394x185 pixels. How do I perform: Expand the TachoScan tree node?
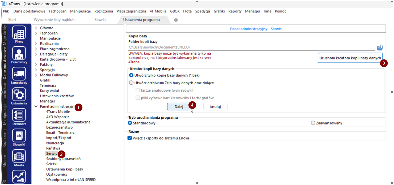[x=36, y=33]
